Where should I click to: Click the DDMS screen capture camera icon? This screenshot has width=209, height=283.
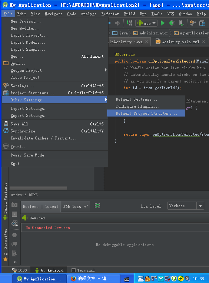[x=14, y=205]
